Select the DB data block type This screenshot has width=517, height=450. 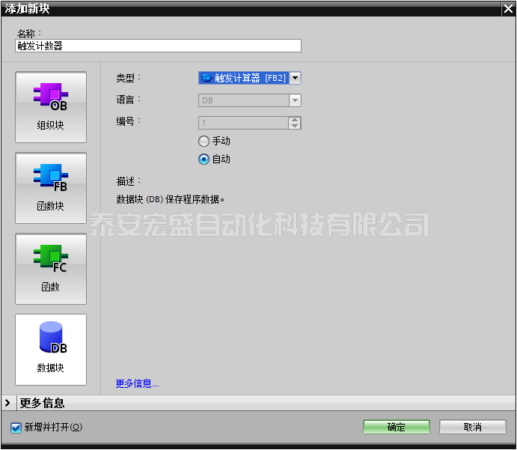(x=51, y=350)
